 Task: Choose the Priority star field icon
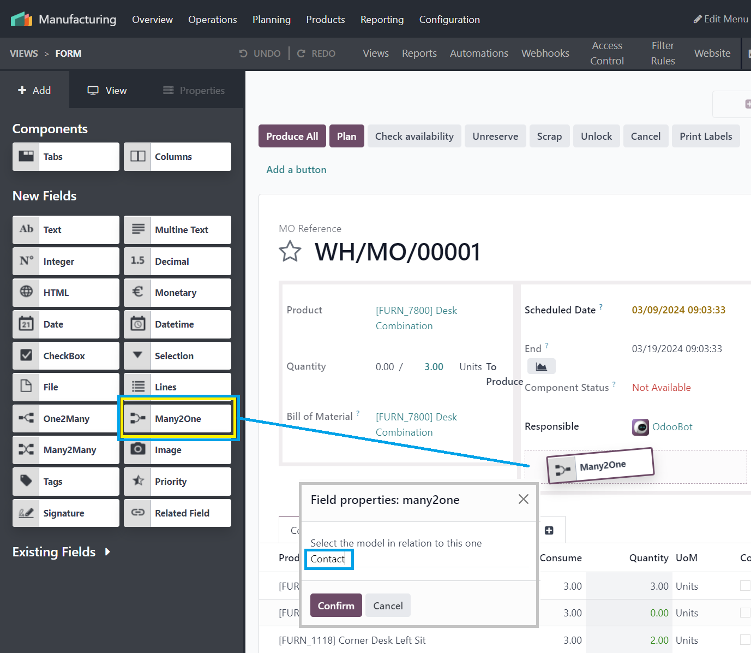(138, 481)
